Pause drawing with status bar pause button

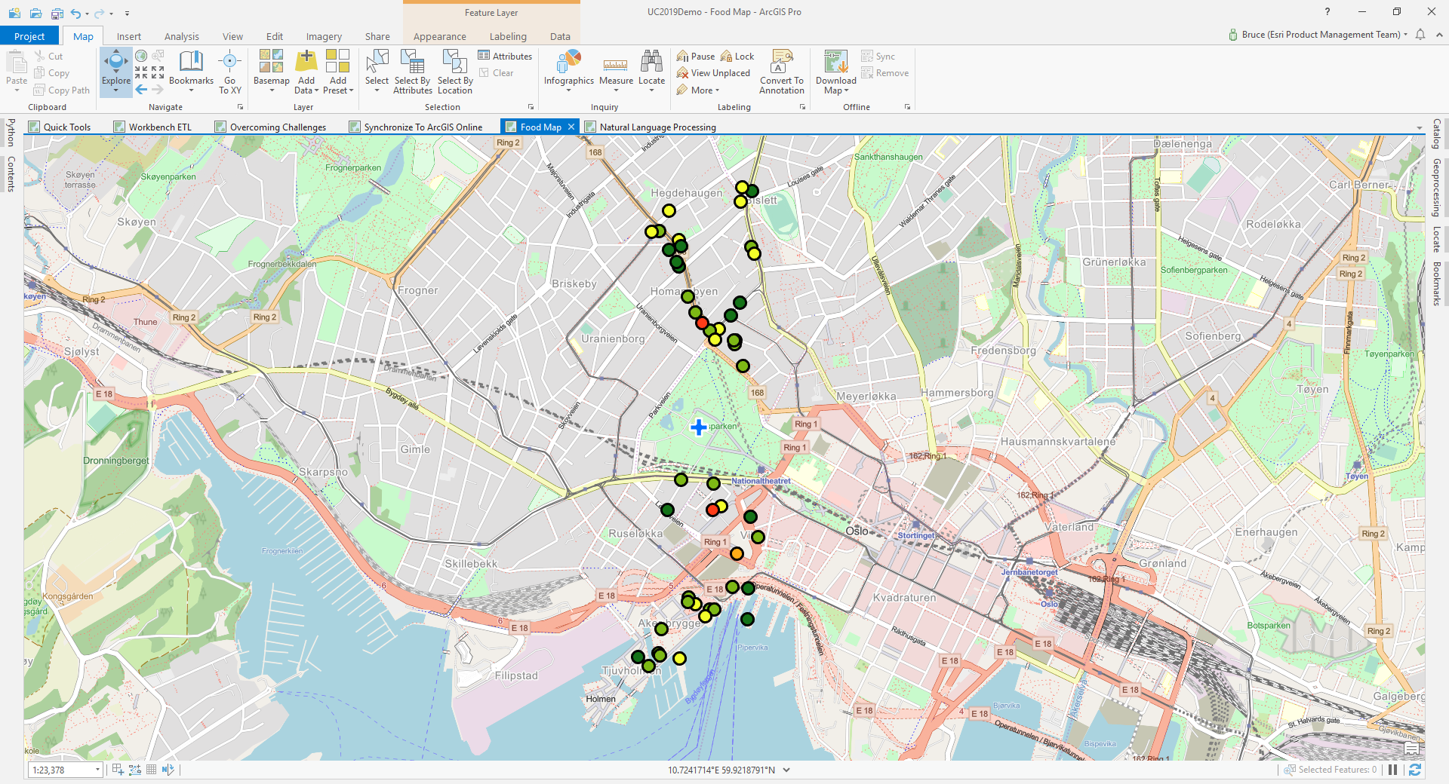click(x=1392, y=770)
